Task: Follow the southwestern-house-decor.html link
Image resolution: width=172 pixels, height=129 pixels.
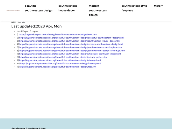Action: click(70, 41)
